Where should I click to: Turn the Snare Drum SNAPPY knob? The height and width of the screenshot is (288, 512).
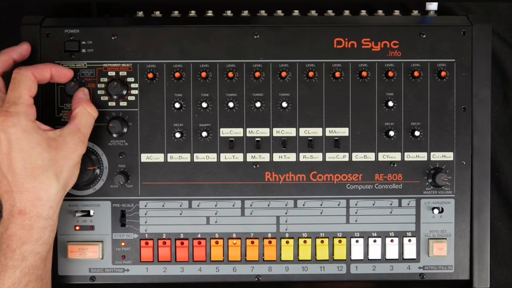point(205,134)
